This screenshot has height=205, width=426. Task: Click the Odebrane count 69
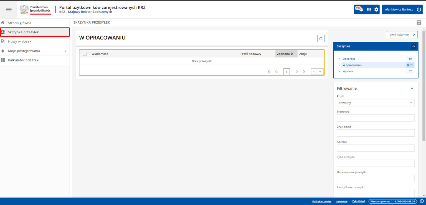point(410,59)
